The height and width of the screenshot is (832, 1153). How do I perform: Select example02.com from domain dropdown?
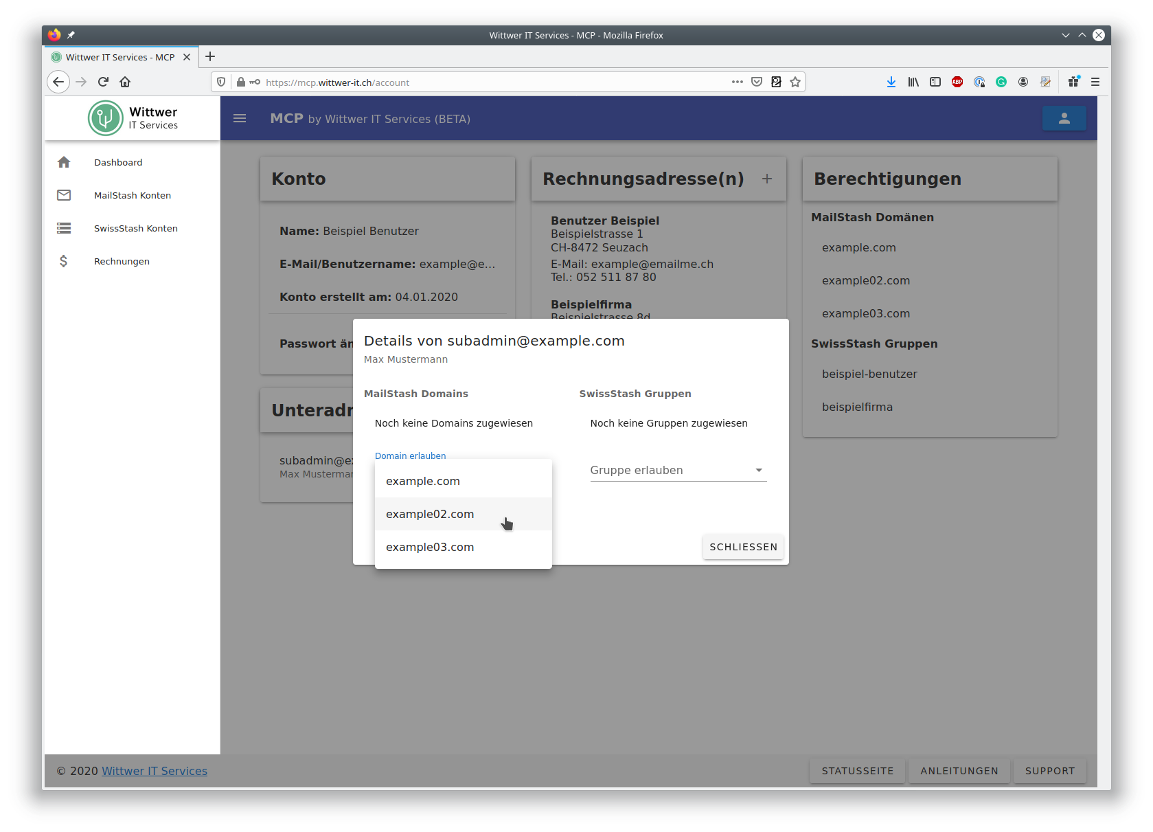click(x=464, y=514)
